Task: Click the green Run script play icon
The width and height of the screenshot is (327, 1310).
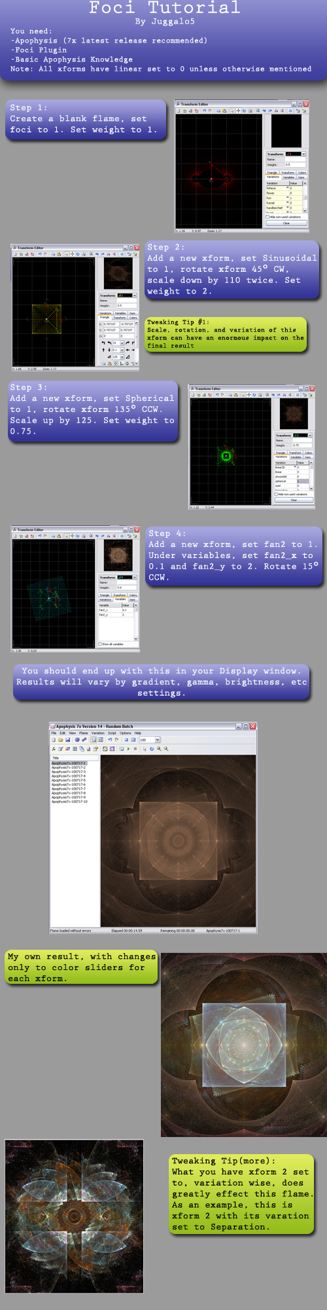Action: click(128, 749)
